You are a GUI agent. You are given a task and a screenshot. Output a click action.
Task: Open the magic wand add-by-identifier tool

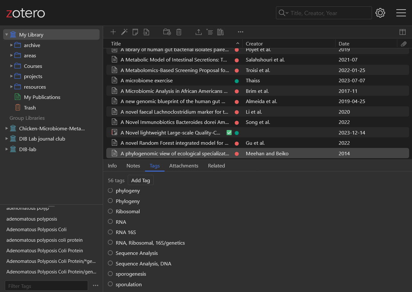pos(124,32)
